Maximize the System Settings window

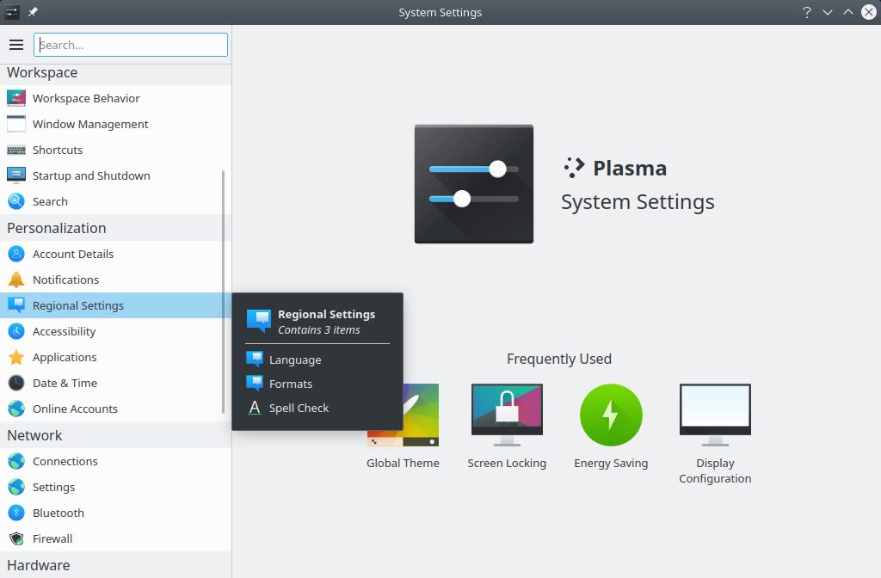847,12
